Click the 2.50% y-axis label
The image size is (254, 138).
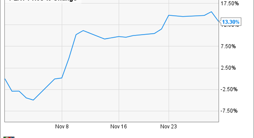228,68
